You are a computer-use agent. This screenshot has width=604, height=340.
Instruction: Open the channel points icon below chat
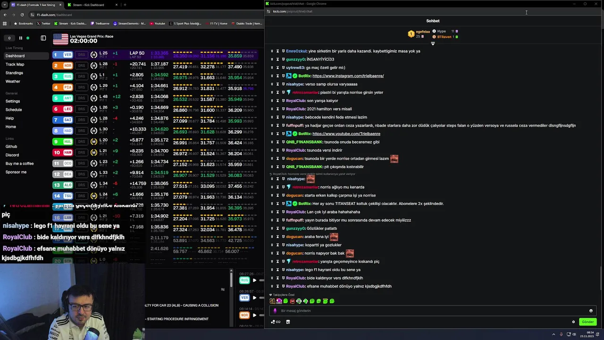[275, 322]
